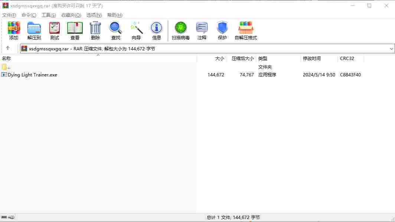Click the key icon in status bar
The height and width of the screenshot is (222, 395).
pos(12,217)
